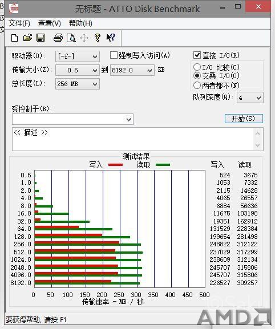The image size is (275, 329).
Task: Open the 查看(V) menu
Action: coord(50,23)
